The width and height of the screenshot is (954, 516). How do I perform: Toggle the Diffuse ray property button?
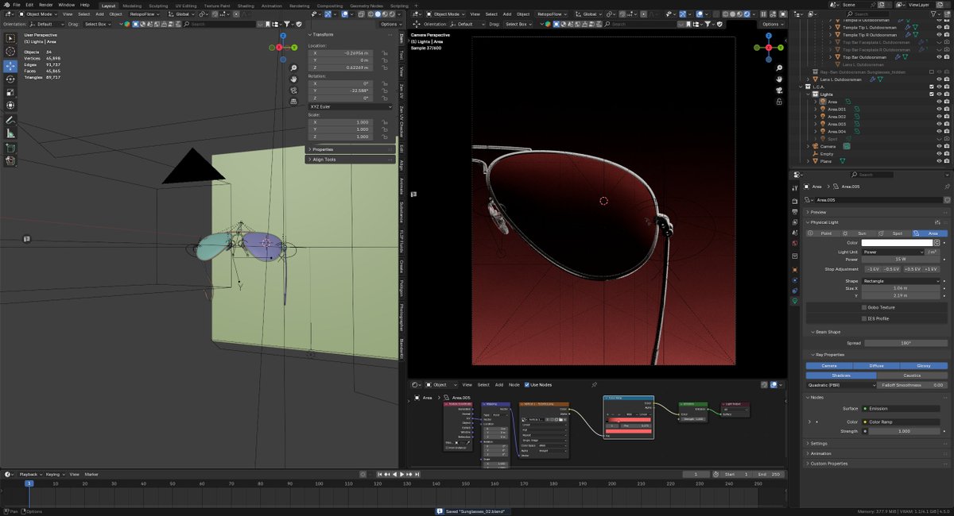pos(878,365)
